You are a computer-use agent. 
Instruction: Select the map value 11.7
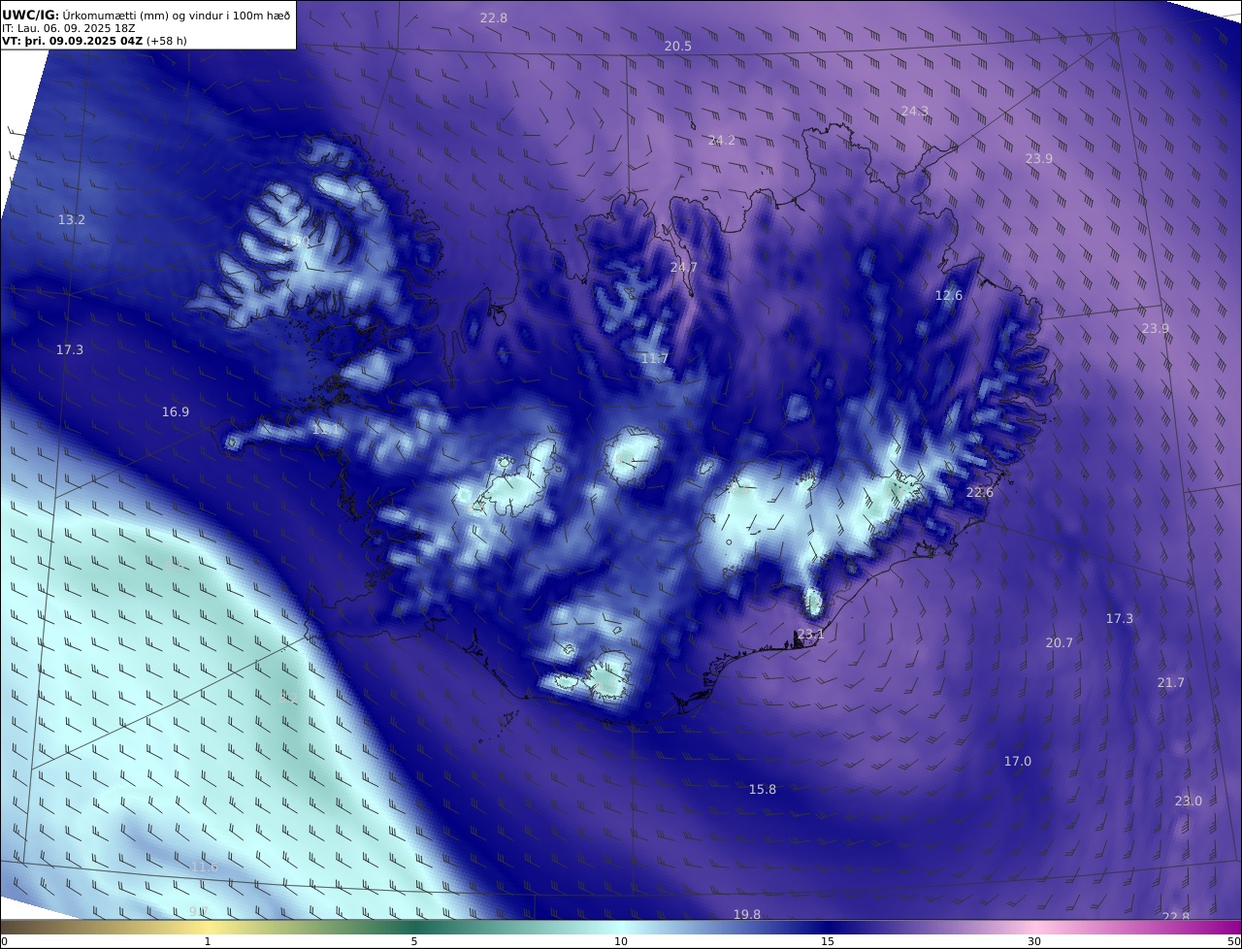[x=655, y=359]
